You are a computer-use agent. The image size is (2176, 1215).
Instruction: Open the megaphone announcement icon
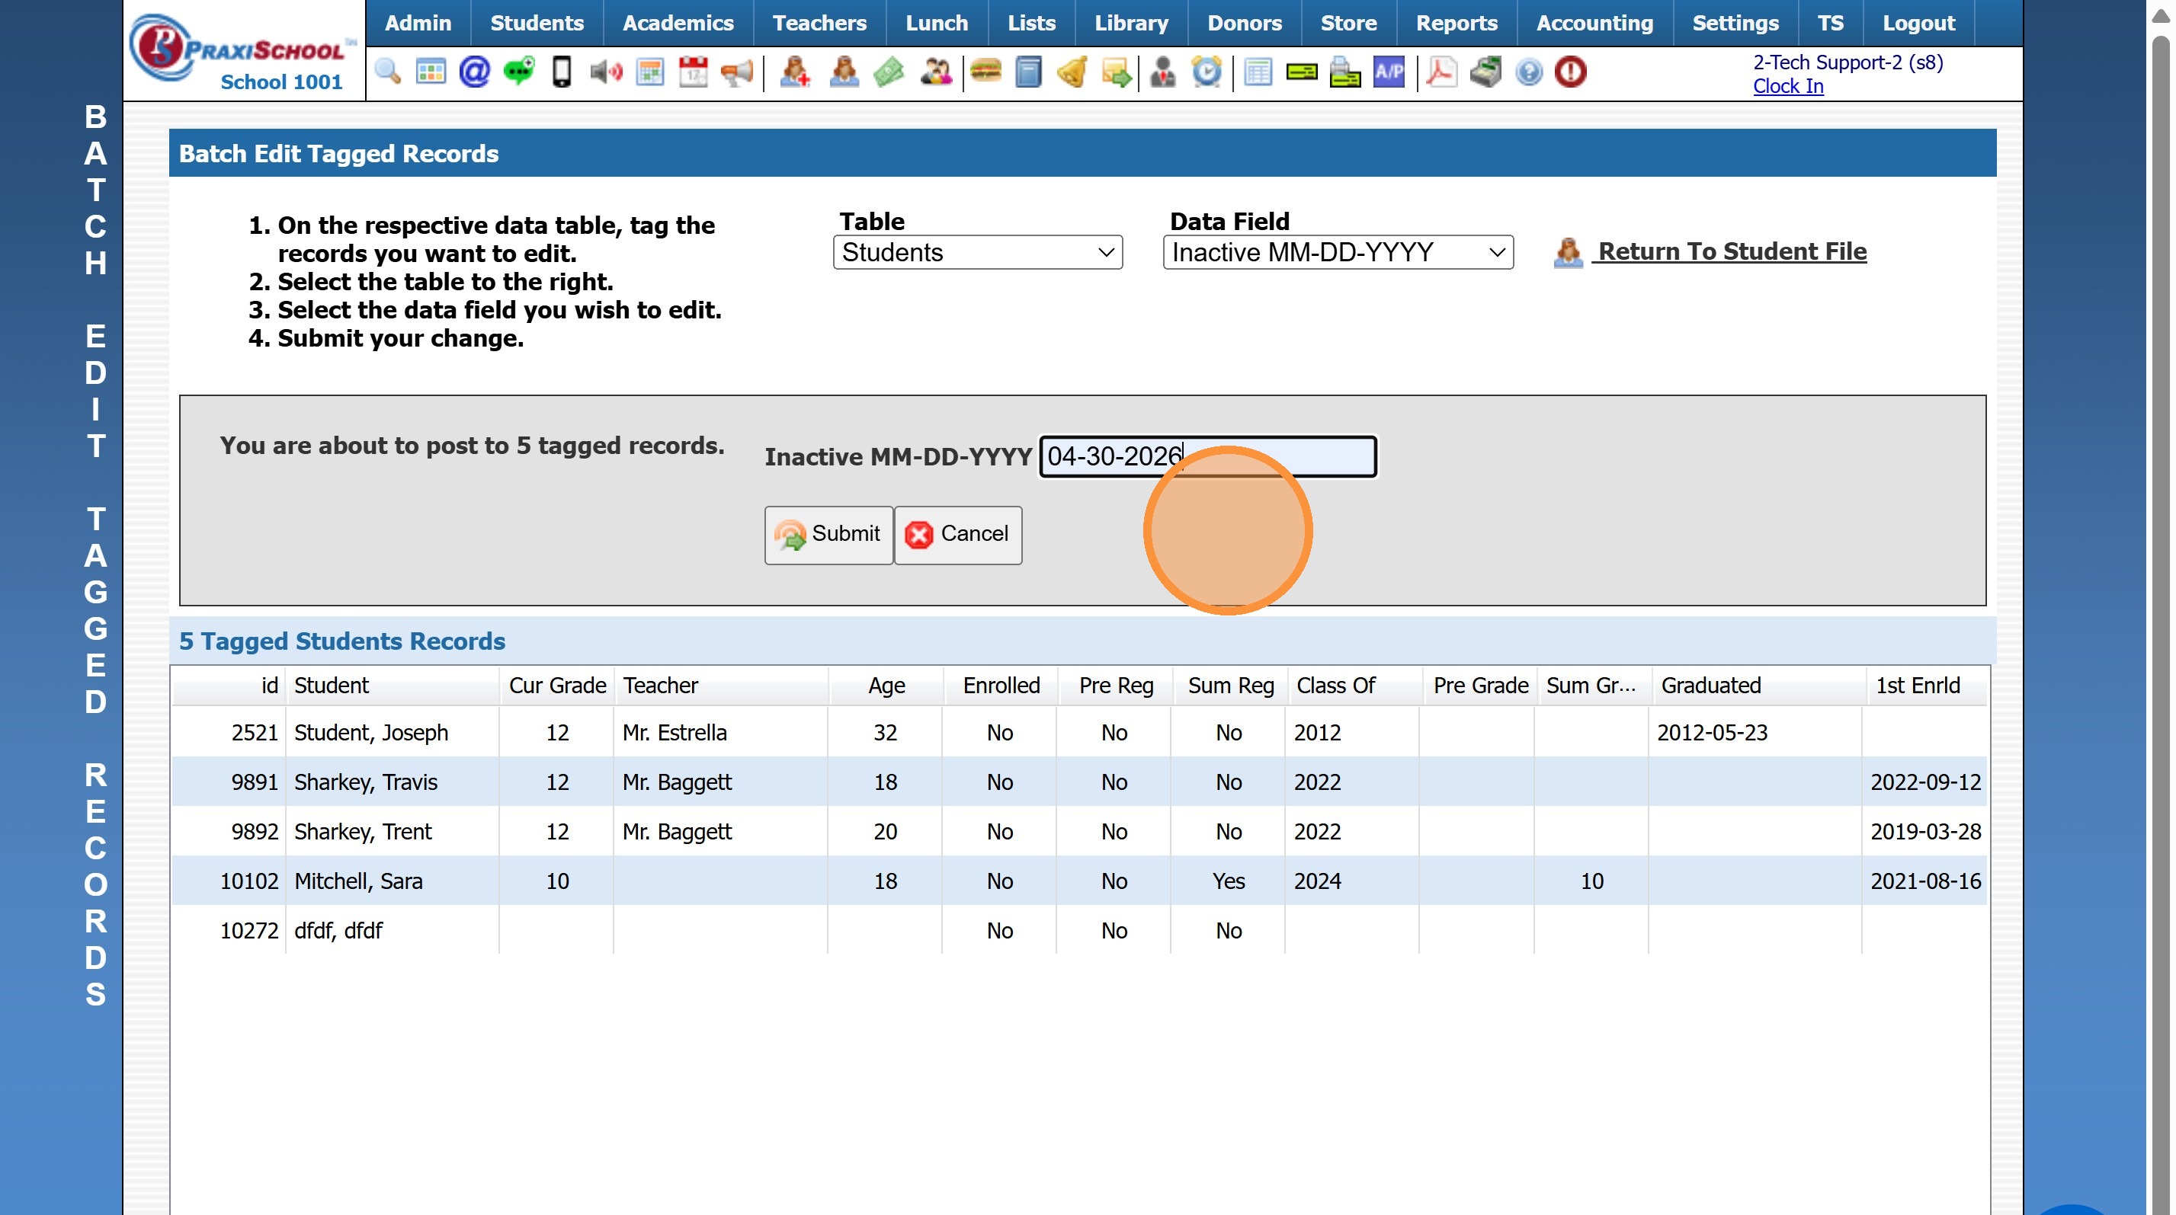(736, 72)
